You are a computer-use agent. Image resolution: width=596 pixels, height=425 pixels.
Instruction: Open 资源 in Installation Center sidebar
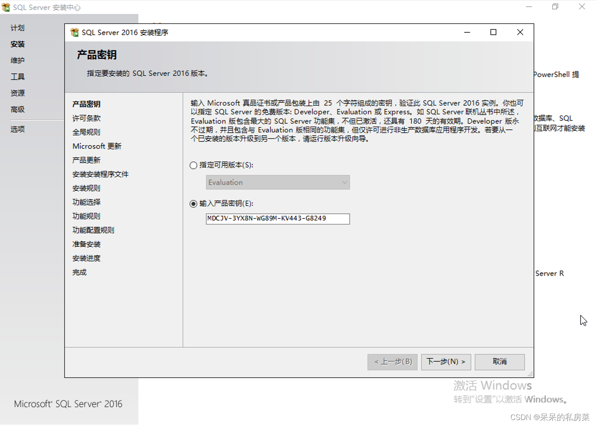(17, 93)
